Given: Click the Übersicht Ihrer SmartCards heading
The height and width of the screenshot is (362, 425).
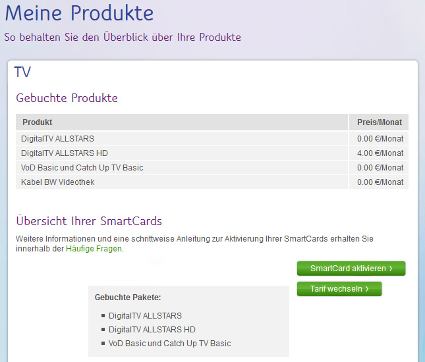Looking at the screenshot, I should [89, 221].
